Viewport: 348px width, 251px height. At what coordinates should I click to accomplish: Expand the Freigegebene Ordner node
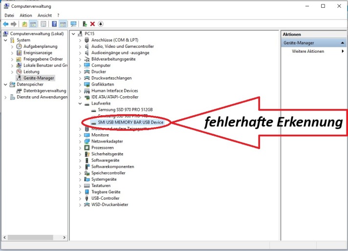point(12,59)
